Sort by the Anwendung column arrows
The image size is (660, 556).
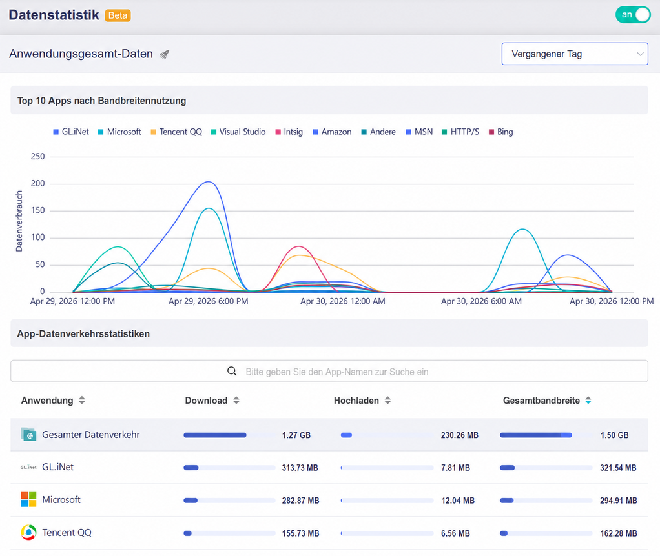click(82, 401)
